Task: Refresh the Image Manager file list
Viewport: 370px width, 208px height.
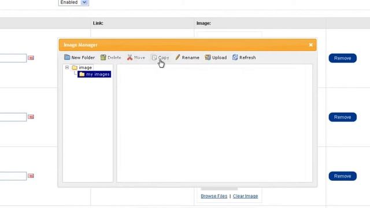Action: point(244,58)
